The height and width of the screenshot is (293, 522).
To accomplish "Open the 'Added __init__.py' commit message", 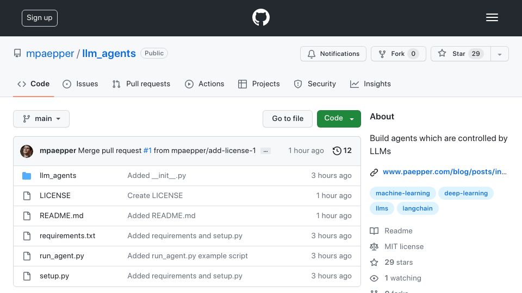I will pos(157,175).
